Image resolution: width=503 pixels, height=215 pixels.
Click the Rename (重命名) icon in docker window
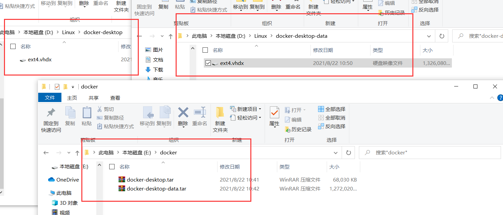pyautogui.click(x=200, y=113)
